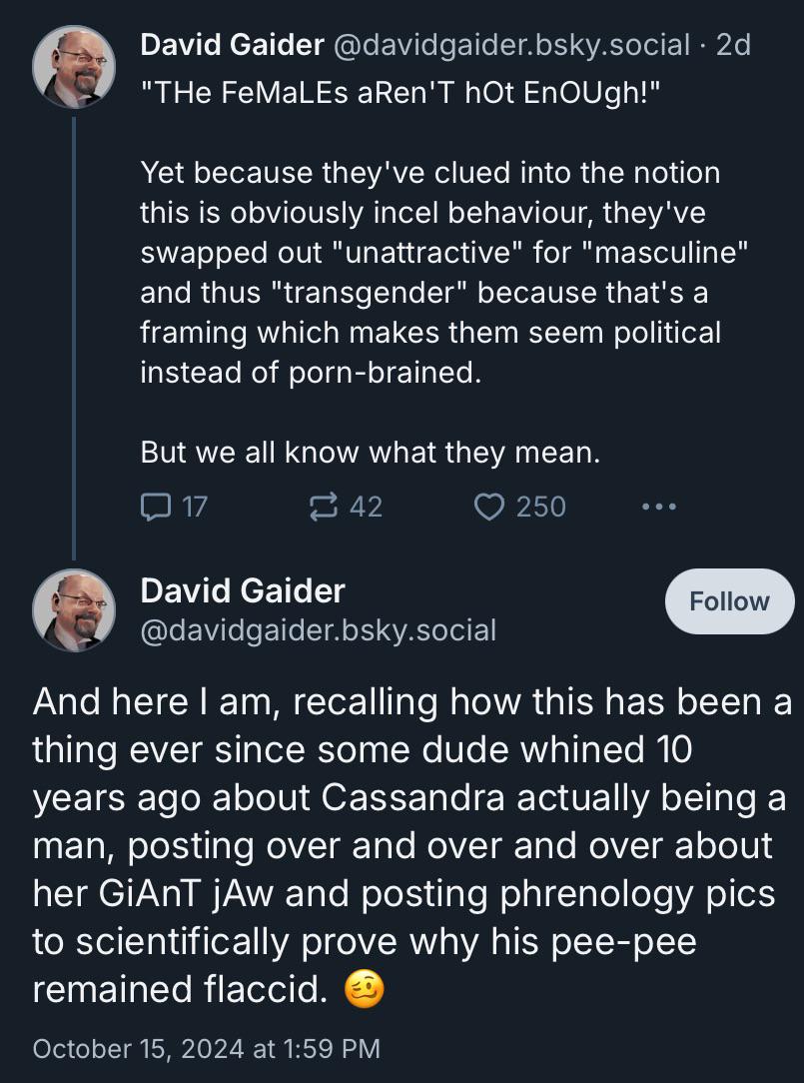The height and width of the screenshot is (1083, 804).
Task: Click the handle next to the 2d timestamp
Action: pyautogui.click(x=510, y=44)
